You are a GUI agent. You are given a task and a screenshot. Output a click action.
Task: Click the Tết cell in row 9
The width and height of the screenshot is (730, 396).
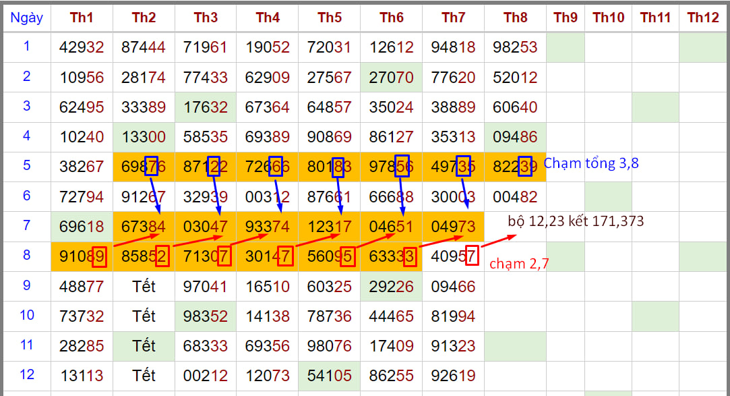144,286
